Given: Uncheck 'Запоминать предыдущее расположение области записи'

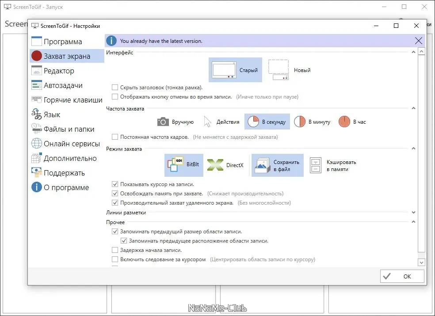Looking at the screenshot, I should point(124,241).
